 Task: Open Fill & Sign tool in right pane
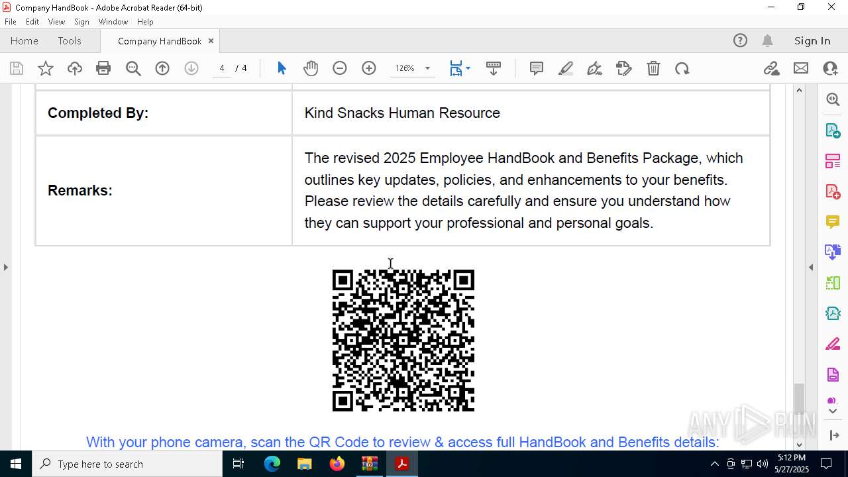833,344
